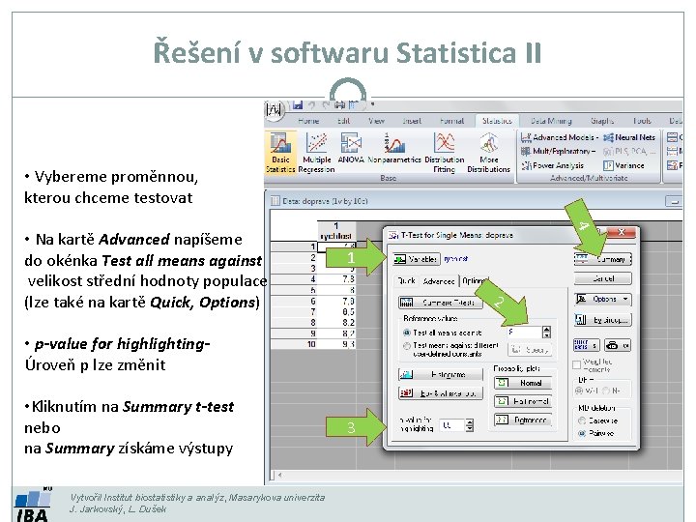Viewport: 696px width, 522px height.
Task: Open the Options dropdown in T-Test dialog
Action: pos(602,299)
